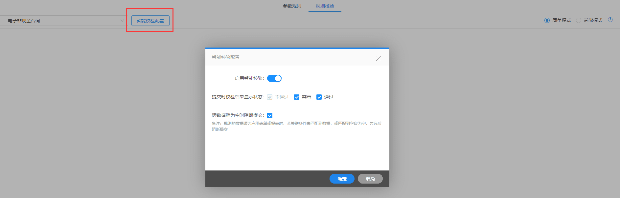Click the 智能校验配置 dialog title text

226,57
